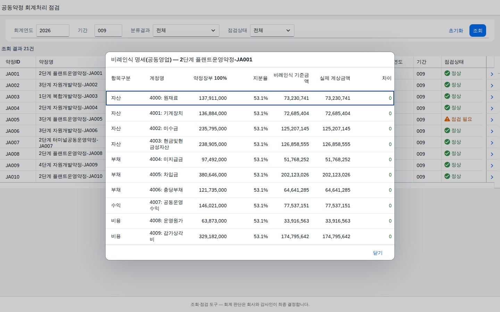The image size is (500, 312).
Task: Select the 4008: 운영원가 row
Action: (250, 221)
